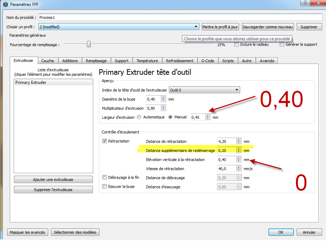Click the Supprimer profile button
Screen dimensions: 326x241
click(309, 27)
